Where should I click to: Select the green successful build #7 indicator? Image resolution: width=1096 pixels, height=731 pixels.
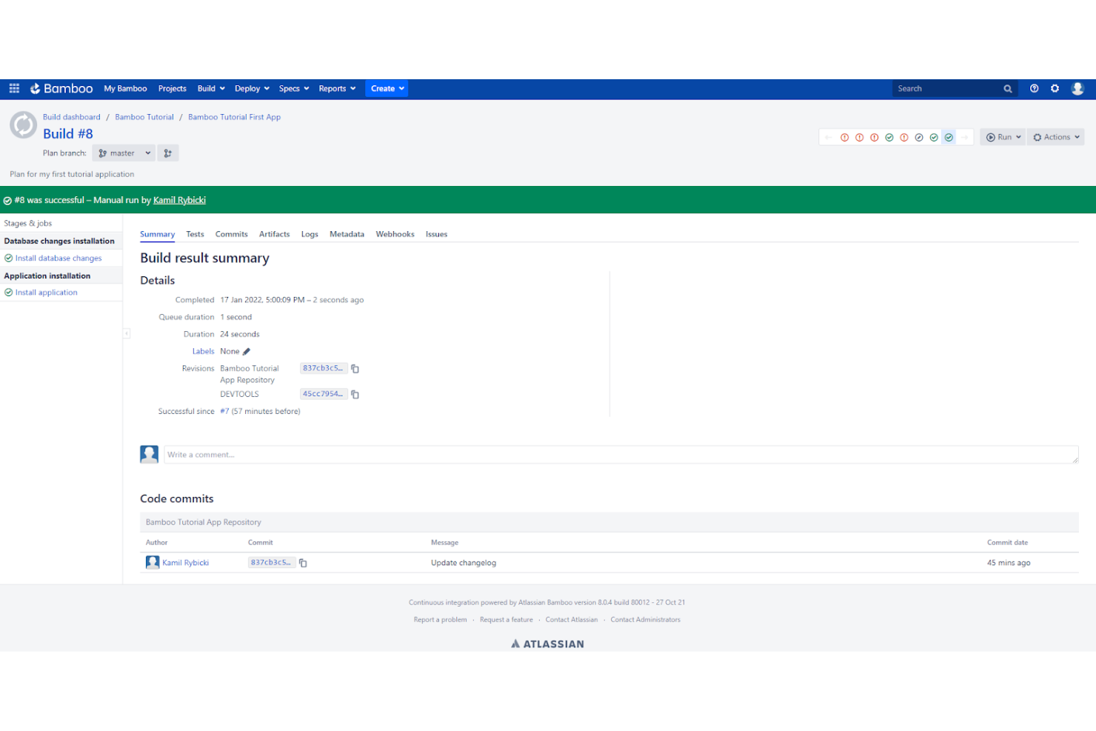[934, 137]
